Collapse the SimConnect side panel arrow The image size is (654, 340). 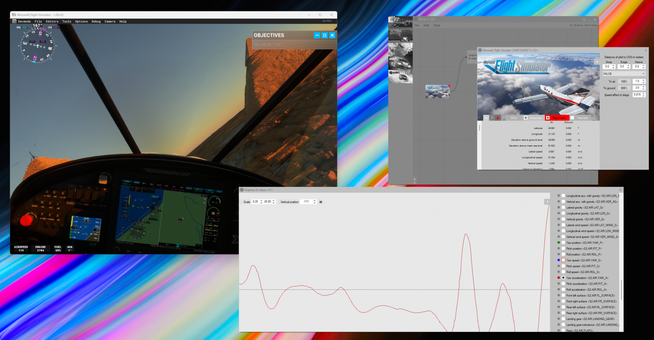[597, 62]
